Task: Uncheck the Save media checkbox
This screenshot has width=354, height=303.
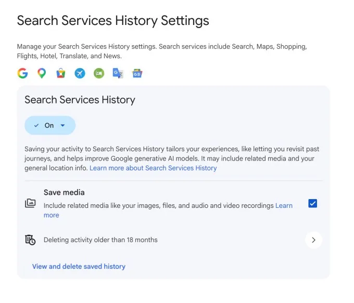Action: (x=313, y=203)
